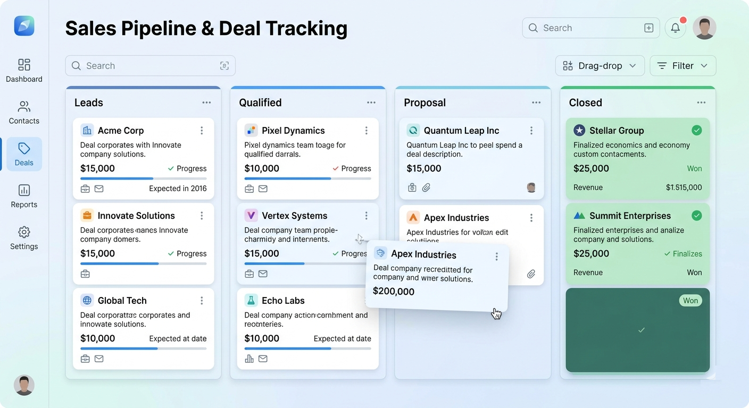The width and height of the screenshot is (749, 408).
Task: Click the Innovate Solutions progress bar
Action: 144,264
